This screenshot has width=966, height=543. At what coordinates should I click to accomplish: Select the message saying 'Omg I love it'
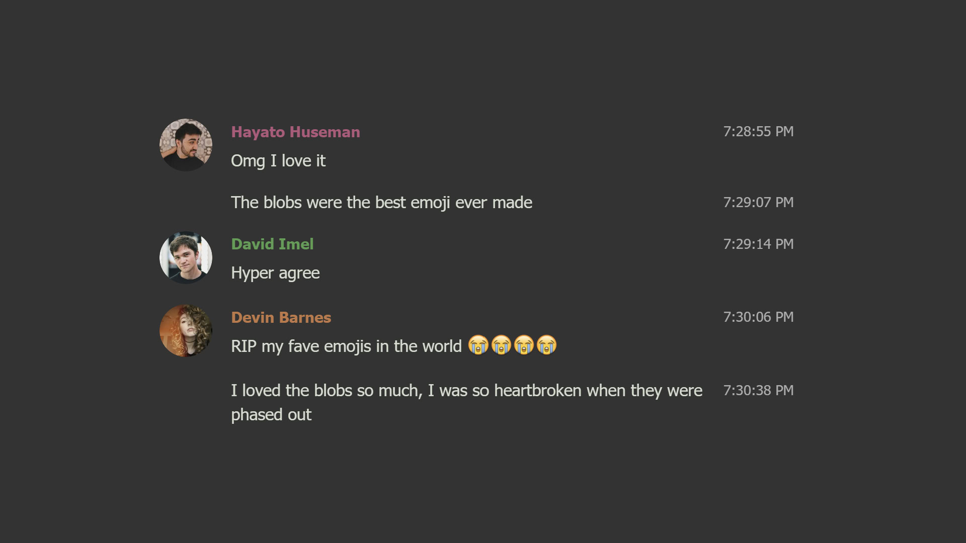tap(278, 160)
